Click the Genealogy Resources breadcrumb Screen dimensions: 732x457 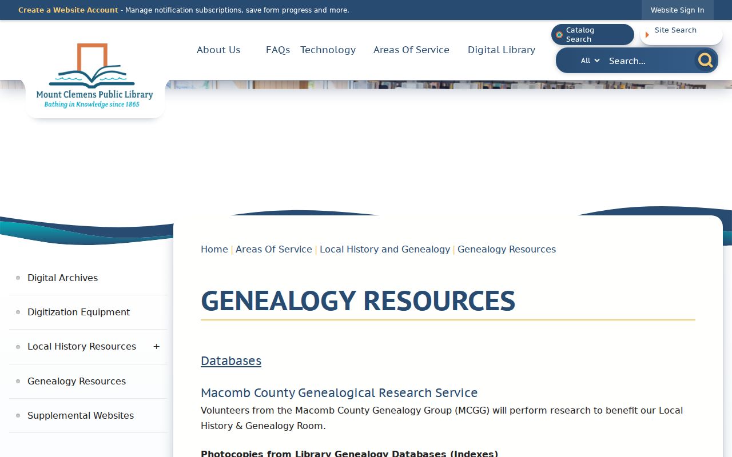tap(507, 249)
